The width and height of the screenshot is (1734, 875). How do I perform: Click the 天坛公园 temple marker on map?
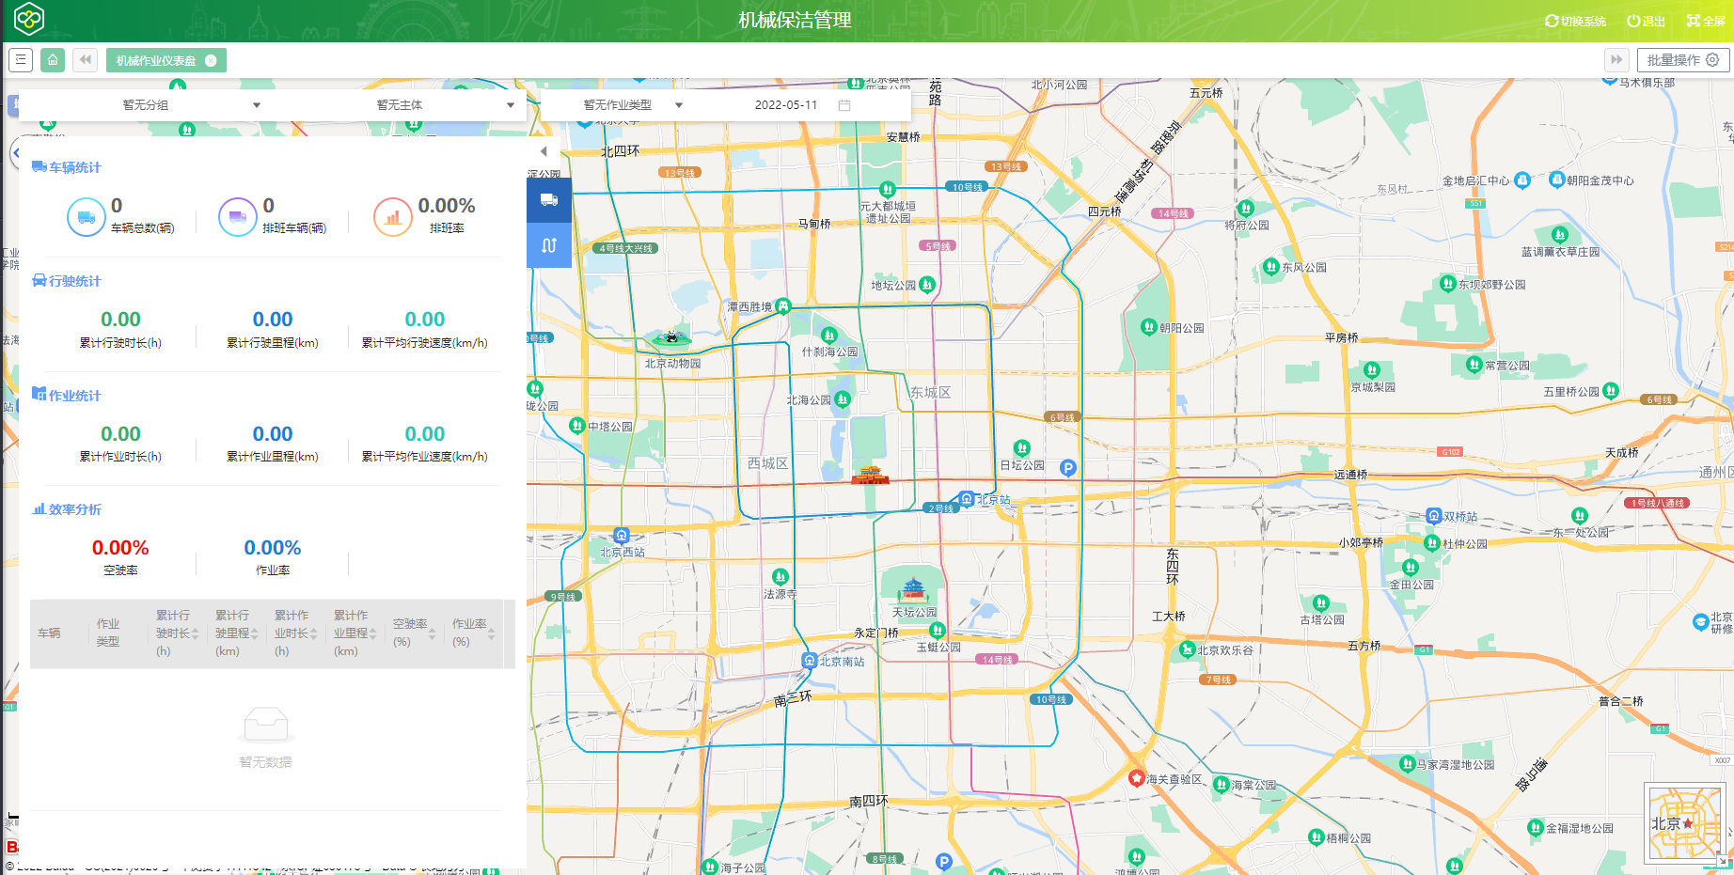914,590
